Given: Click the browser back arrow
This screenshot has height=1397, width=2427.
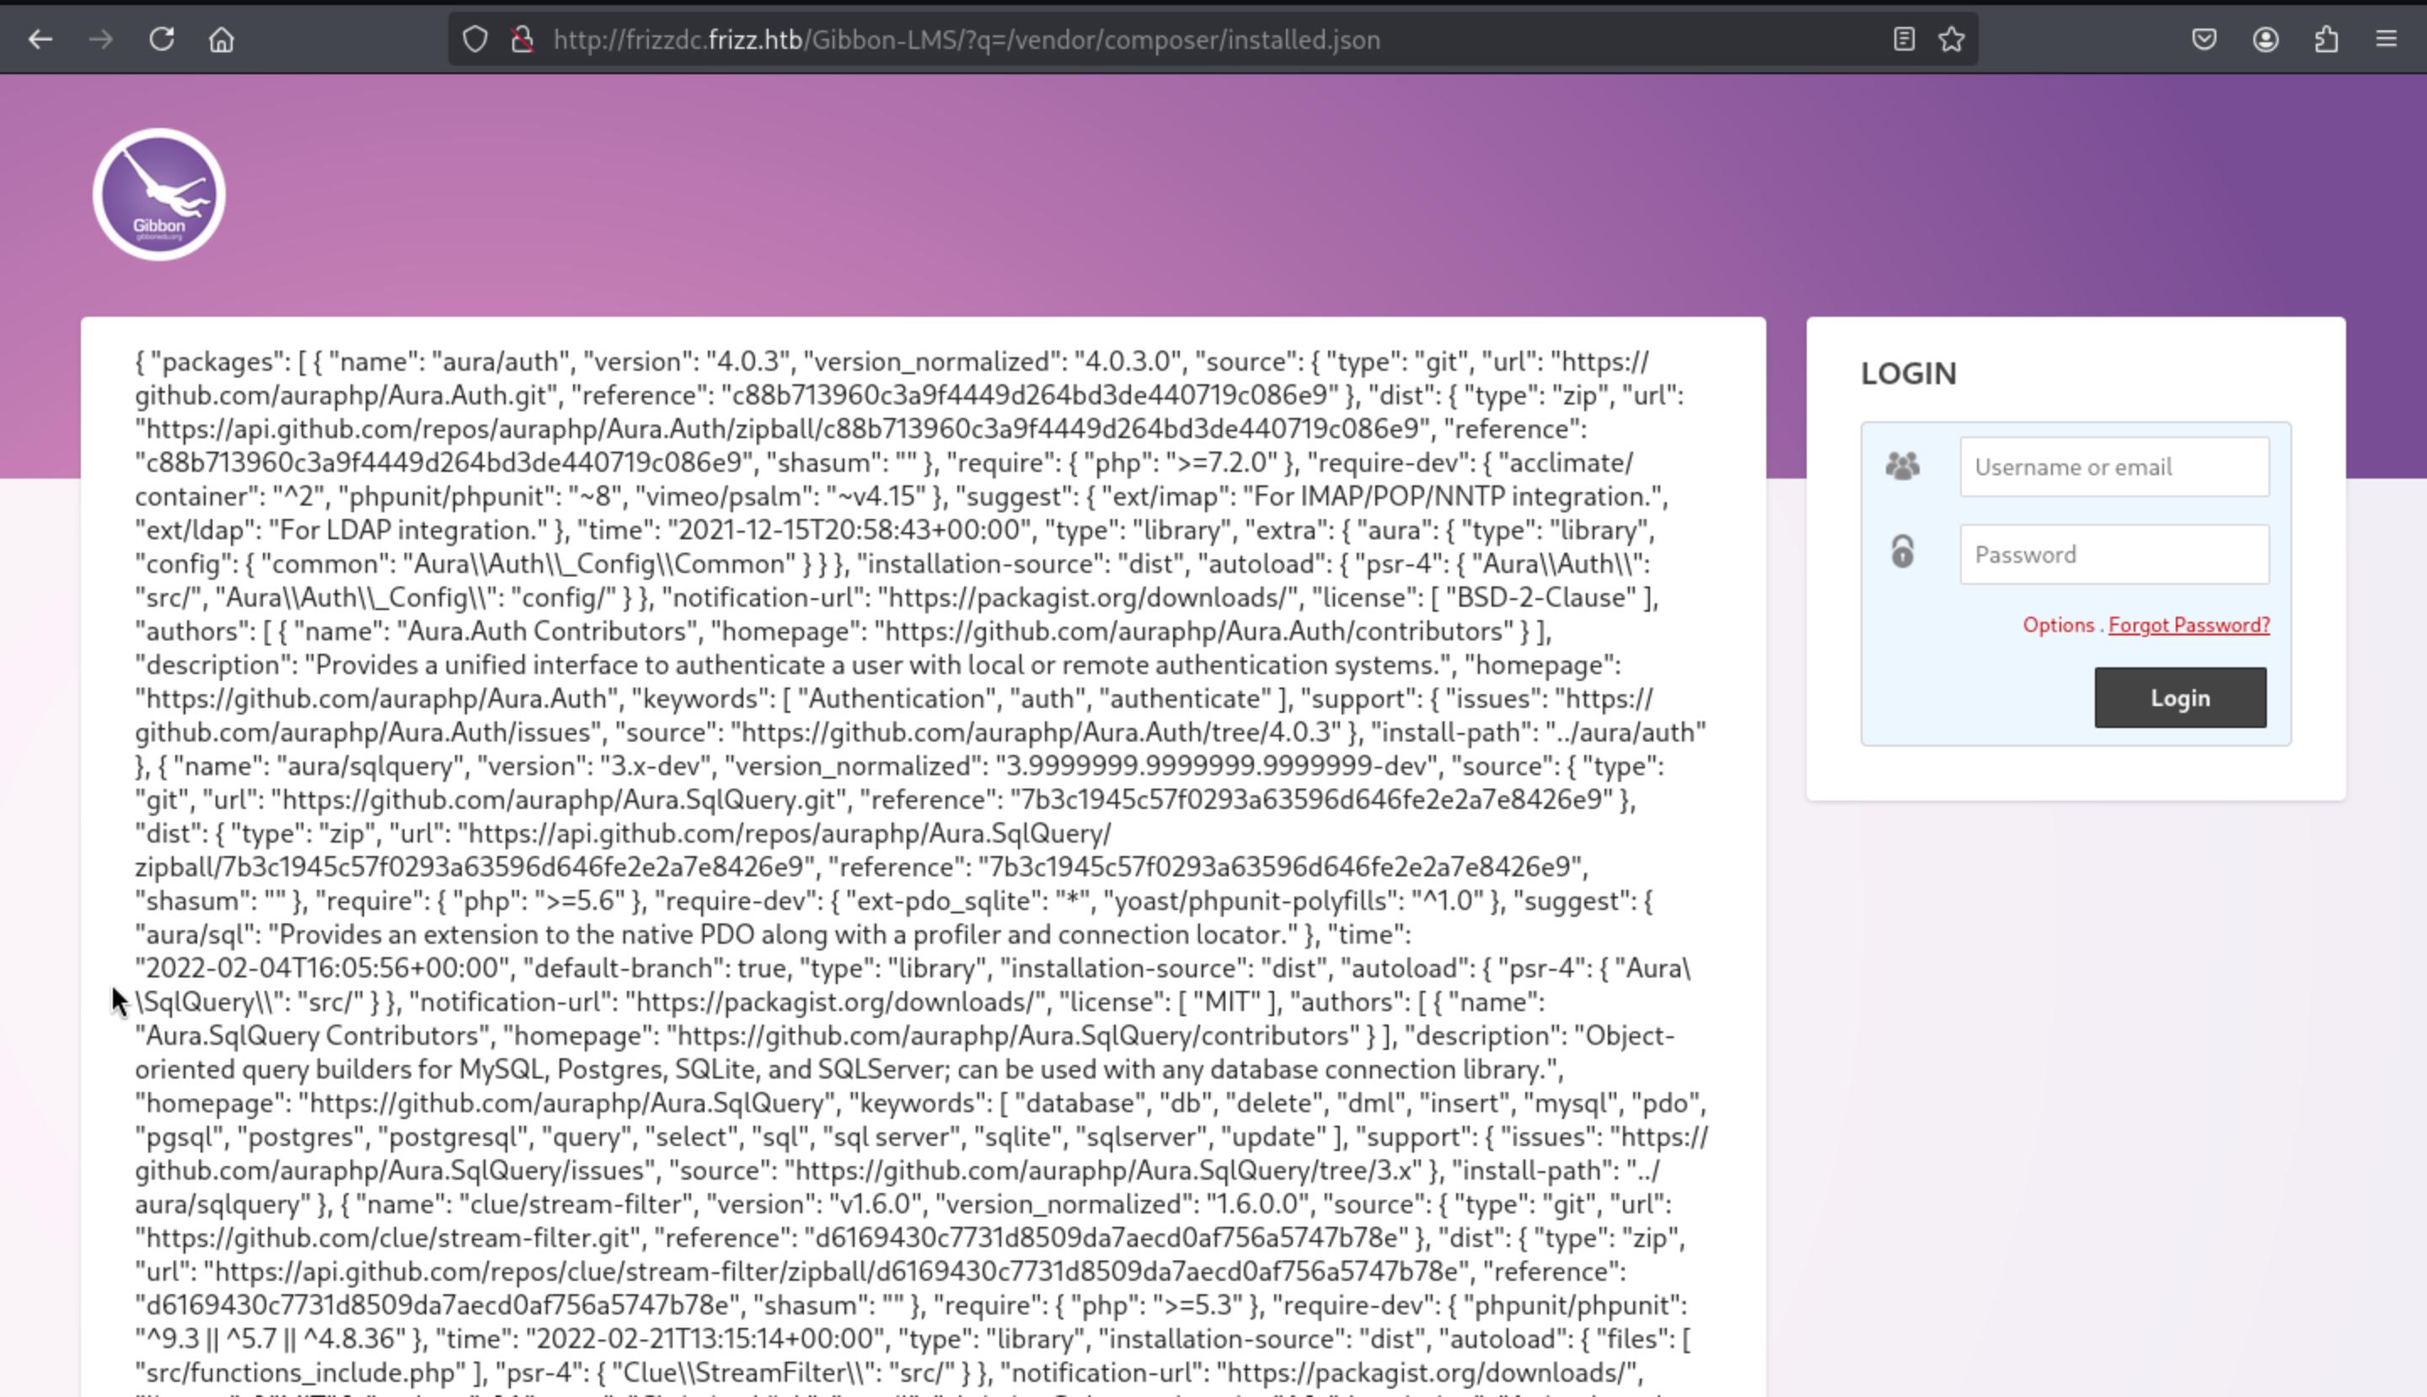Looking at the screenshot, I should 40,40.
